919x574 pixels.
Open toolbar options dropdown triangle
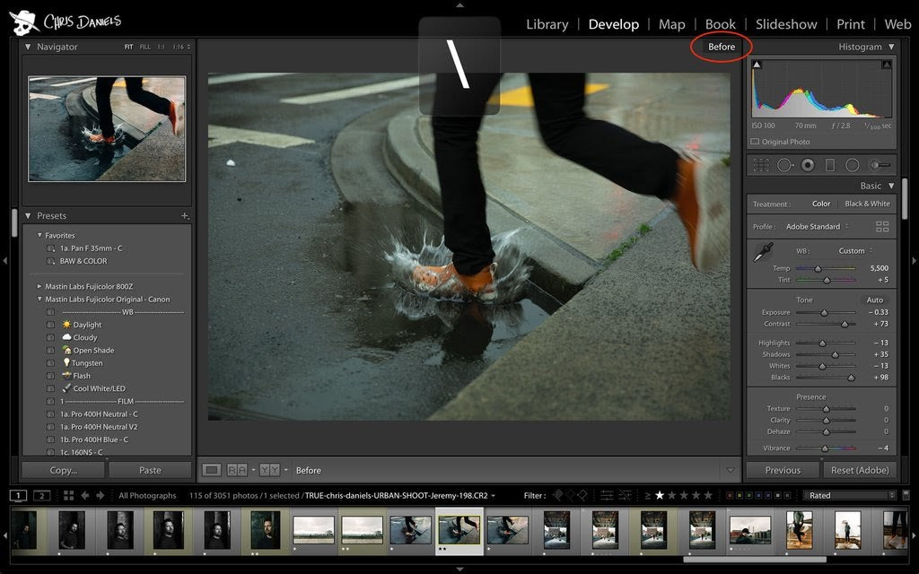[731, 470]
